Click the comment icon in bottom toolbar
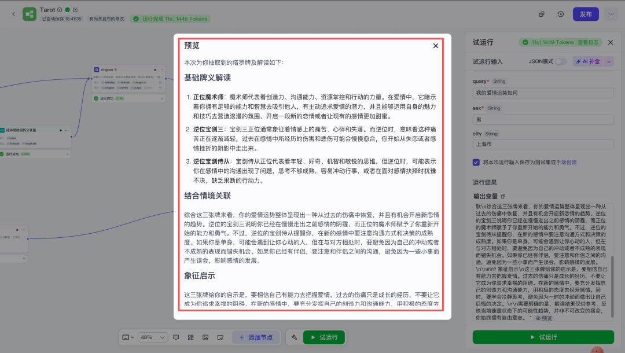 pyautogui.click(x=176, y=337)
